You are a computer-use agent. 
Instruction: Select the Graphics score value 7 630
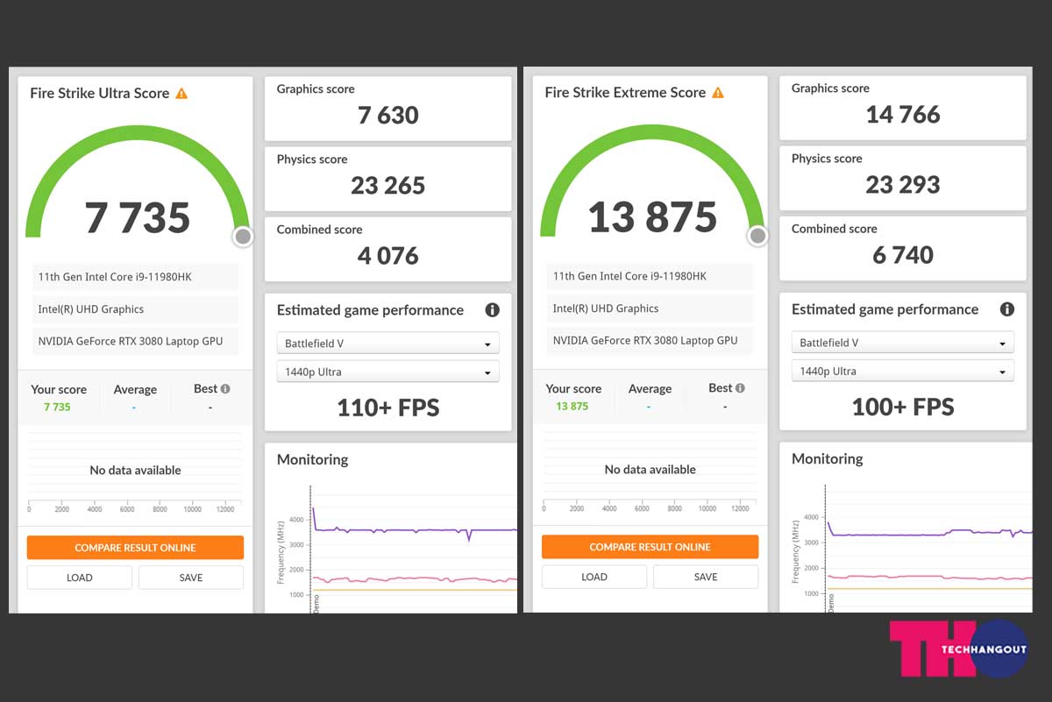point(388,115)
